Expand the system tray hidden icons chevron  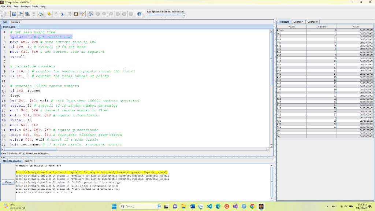click(327, 206)
